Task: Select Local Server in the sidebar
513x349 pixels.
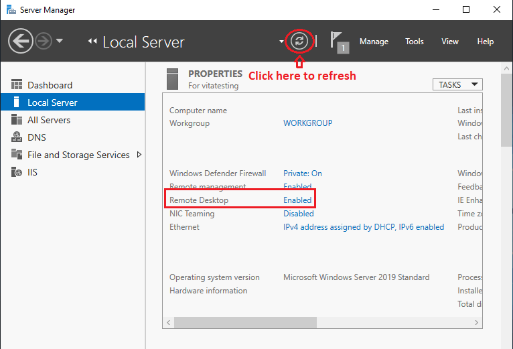Action: coord(72,102)
